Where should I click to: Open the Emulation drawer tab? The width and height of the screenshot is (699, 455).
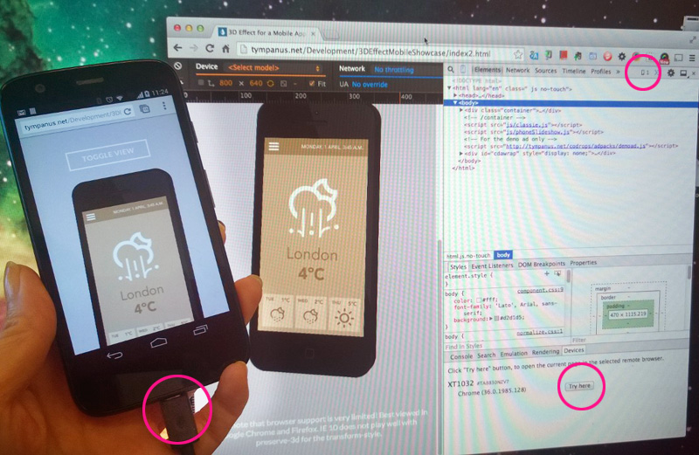pos(514,354)
